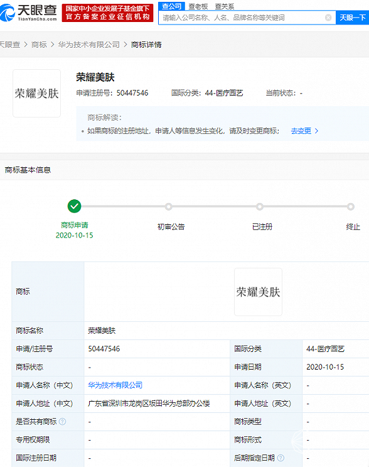Click the 荣耀美肤 page title
Screen dimensions: 369x467
(x=95, y=77)
